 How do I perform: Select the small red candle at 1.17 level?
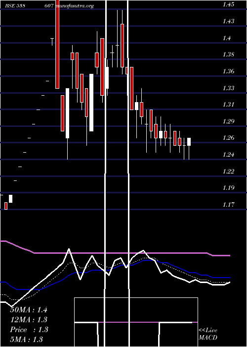[6, 206]
